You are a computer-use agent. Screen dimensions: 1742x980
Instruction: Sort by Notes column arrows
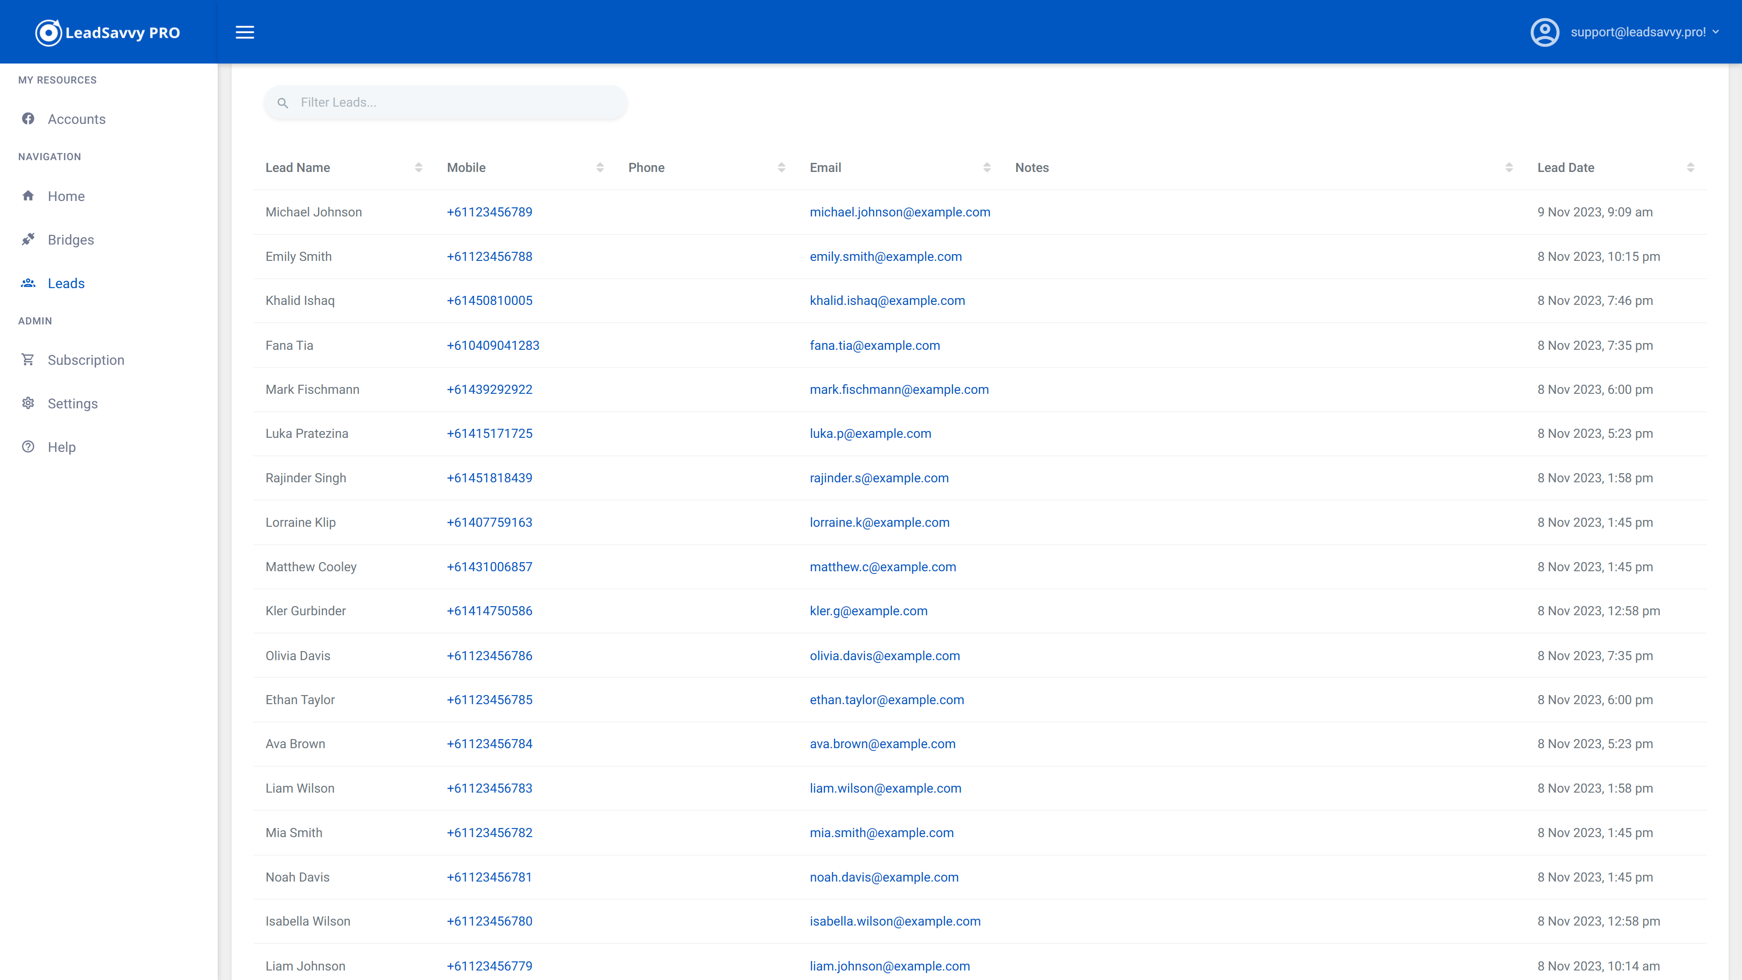(1509, 168)
